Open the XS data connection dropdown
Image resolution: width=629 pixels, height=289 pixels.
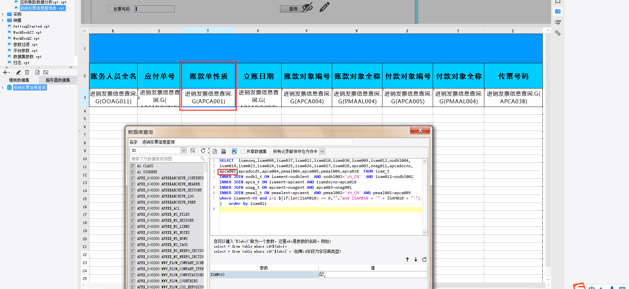183,151
